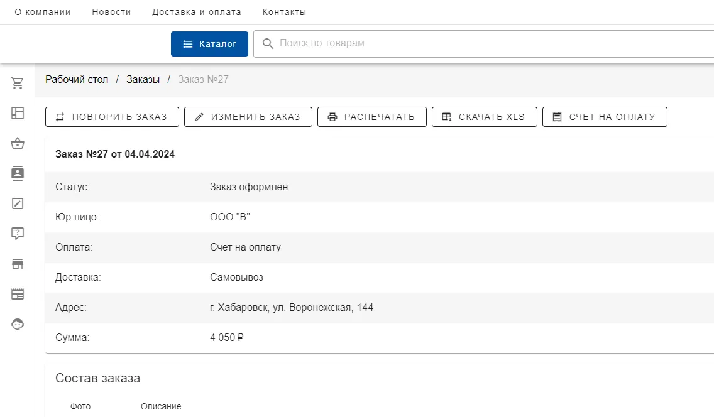Screen dimensions: 714x417
Task: Open the face avatar sidebar icon
Action: (x=18, y=324)
